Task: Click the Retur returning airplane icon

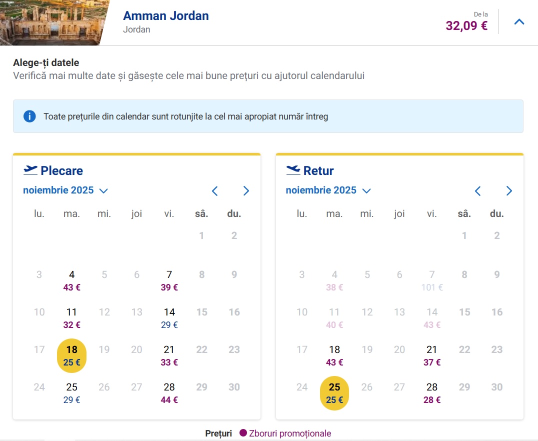Action: click(293, 170)
